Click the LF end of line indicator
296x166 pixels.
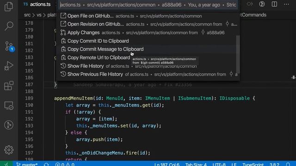point(234,164)
